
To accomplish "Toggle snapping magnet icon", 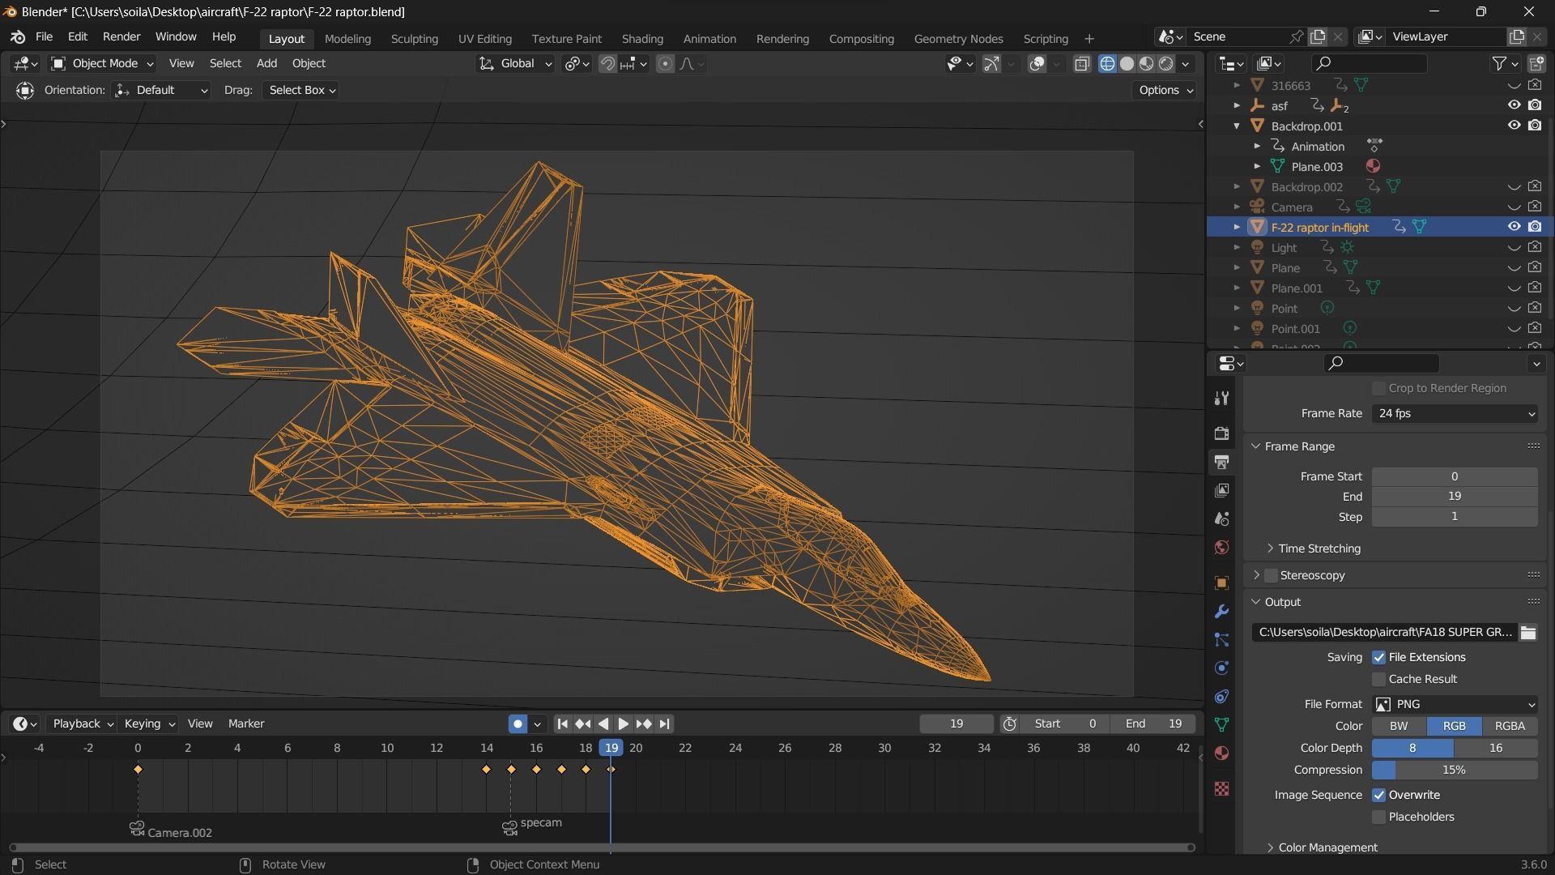I will (607, 63).
